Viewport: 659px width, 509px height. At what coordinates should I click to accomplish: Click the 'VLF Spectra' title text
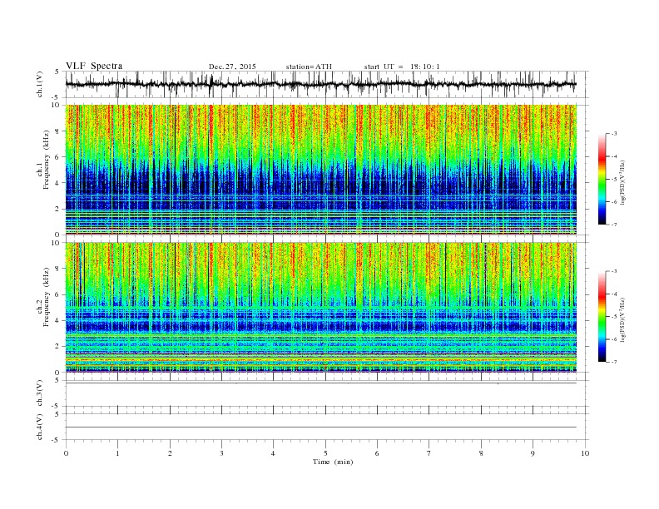pyautogui.click(x=94, y=66)
